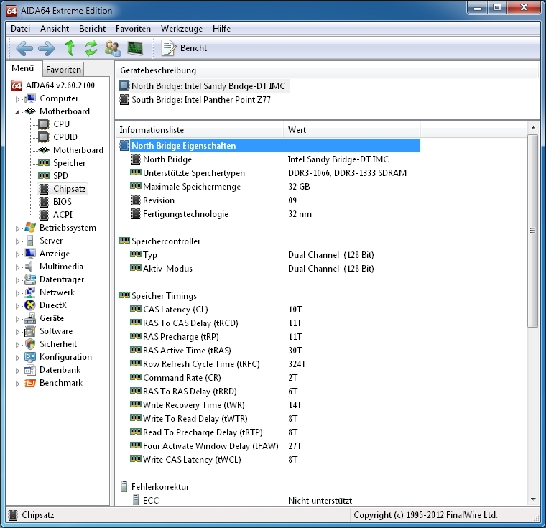Click the users icon in toolbar
This screenshot has height=528, width=546.
[x=113, y=48]
